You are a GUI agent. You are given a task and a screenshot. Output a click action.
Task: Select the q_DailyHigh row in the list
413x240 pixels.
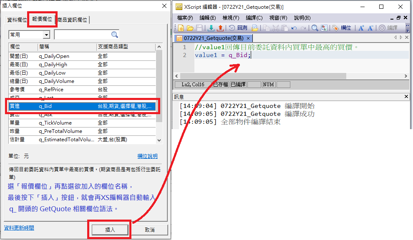tap(53, 65)
